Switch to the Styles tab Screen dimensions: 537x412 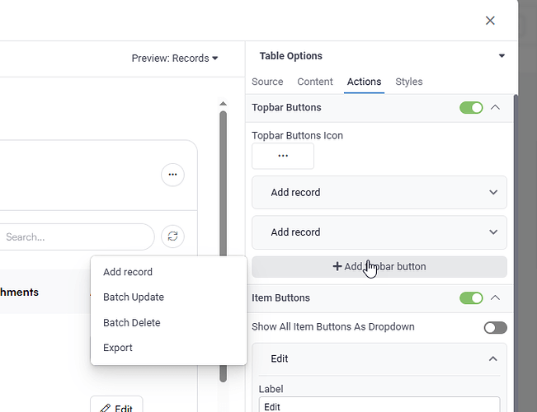pos(408,82)
